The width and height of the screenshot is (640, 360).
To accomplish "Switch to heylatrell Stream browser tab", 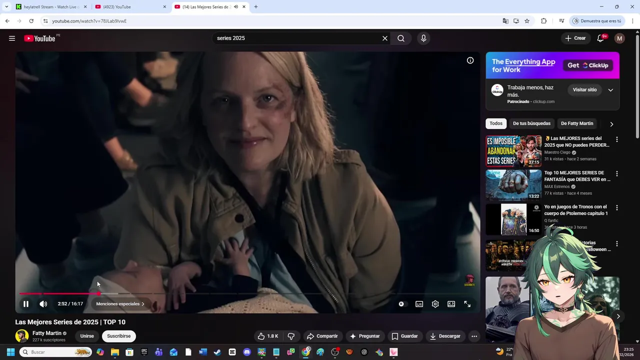I will pyautogui.click(x=51, y=7).
